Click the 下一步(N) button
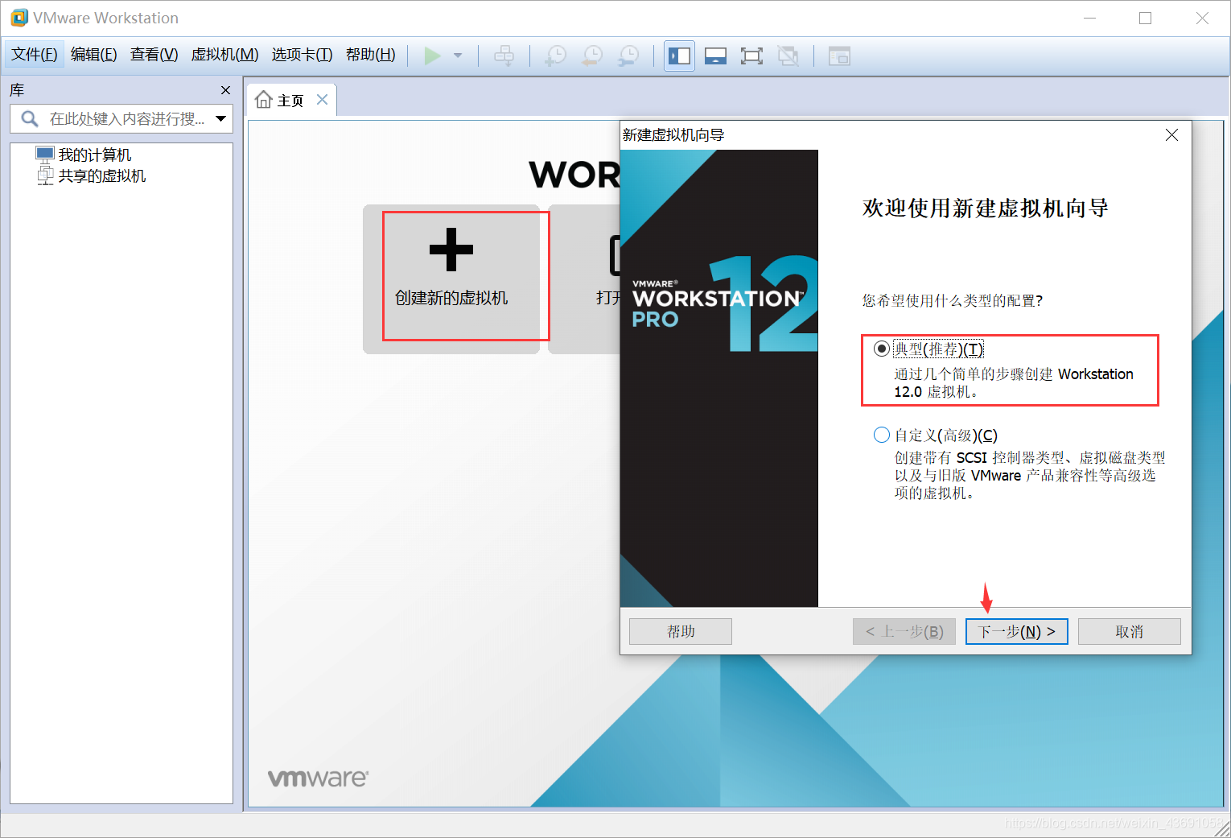1231x838 pixels. coord(1016,632)
